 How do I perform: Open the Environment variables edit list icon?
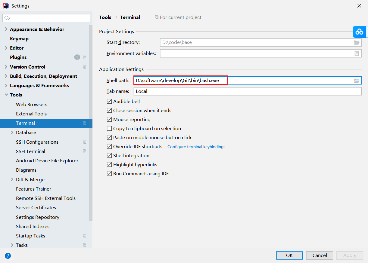coord(357,54)
